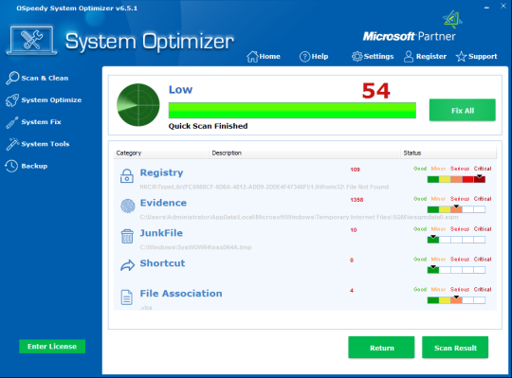512x378 pixels.
Task: Click the JunkFile tmp file path
Action: 195,247
